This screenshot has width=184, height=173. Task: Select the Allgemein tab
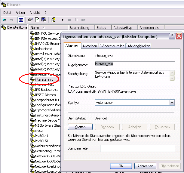click(x=72, y=45)
